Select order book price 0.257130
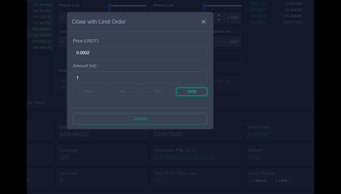Image resolution: width=341 pixels, height=194 pixels. pos(258,4)
